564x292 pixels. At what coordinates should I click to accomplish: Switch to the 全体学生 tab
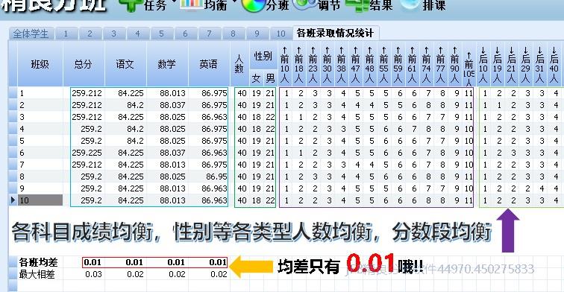coord(31,34)
